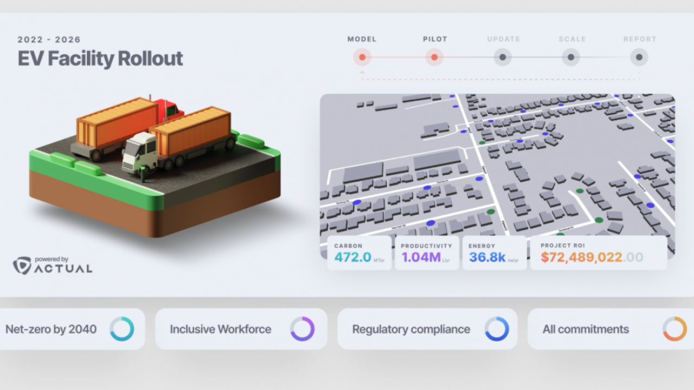Click the SCALE stage label
Screen dimensions: 694x390
[572, 39]
